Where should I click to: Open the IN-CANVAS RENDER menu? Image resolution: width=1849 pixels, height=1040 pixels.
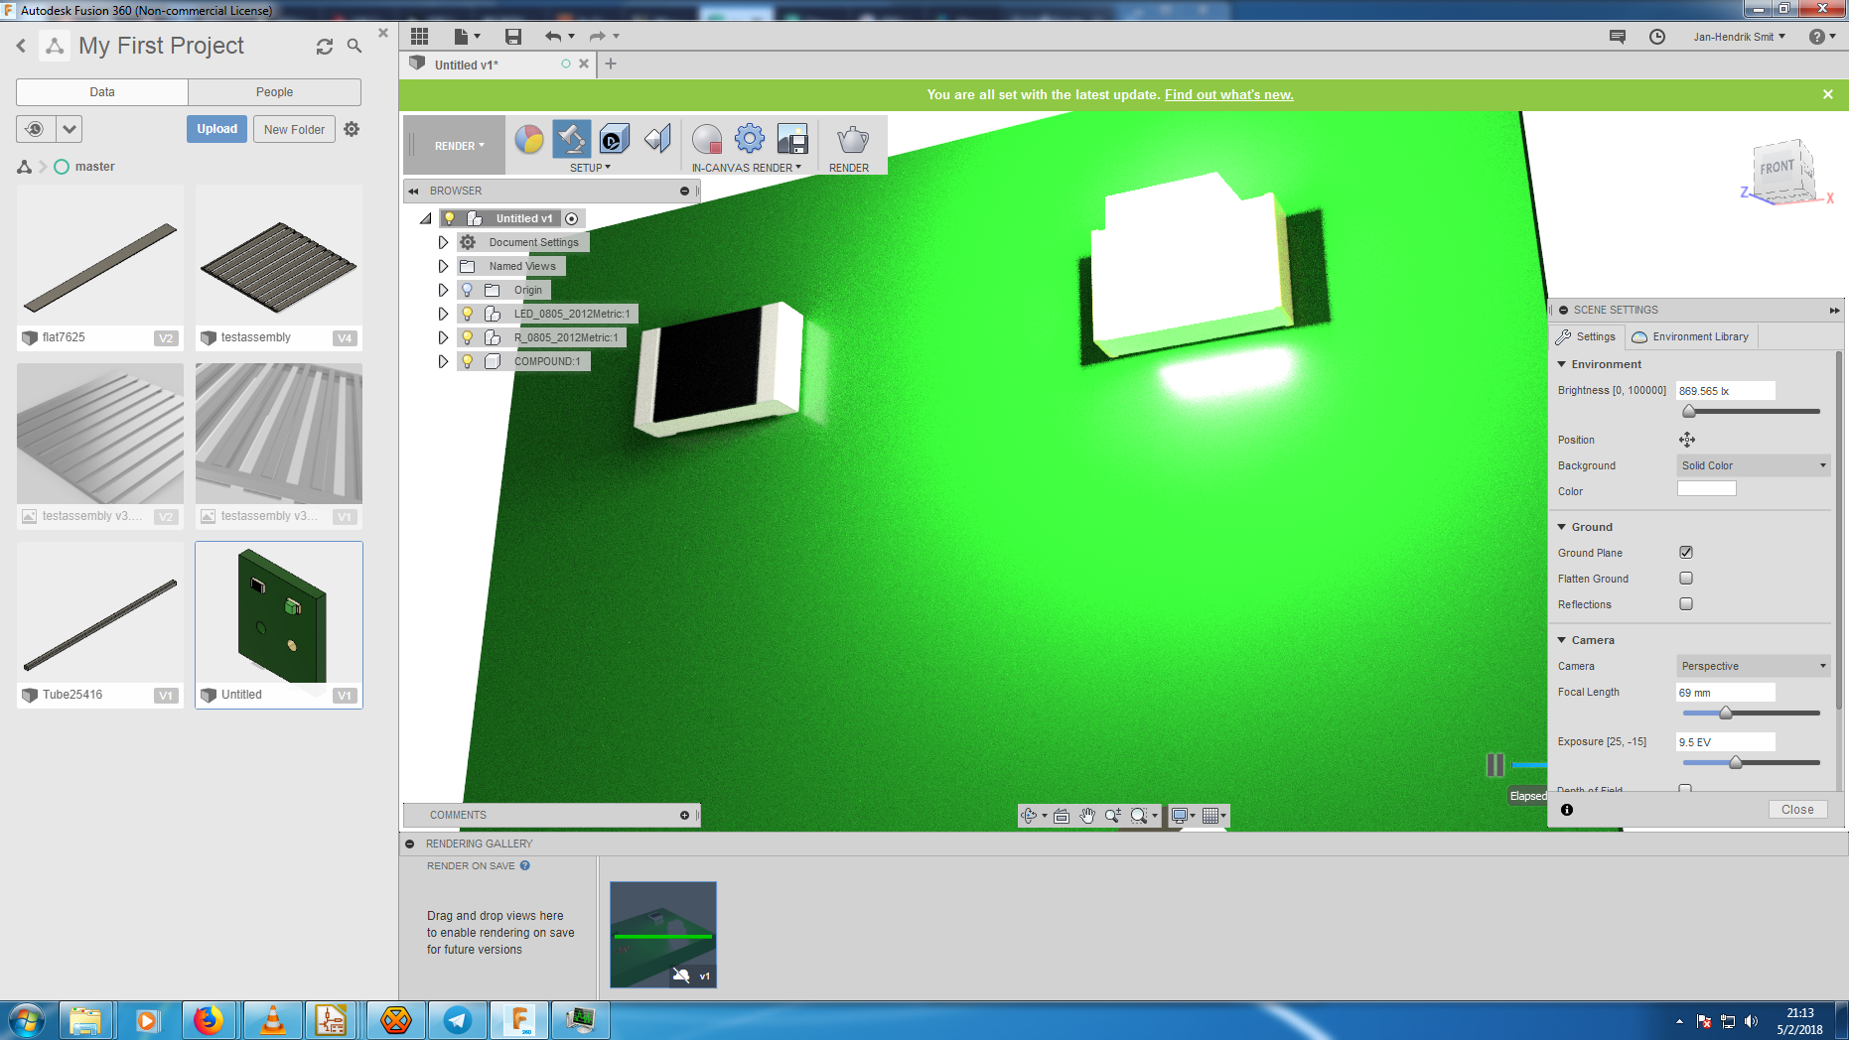click(x=746, y=168)
